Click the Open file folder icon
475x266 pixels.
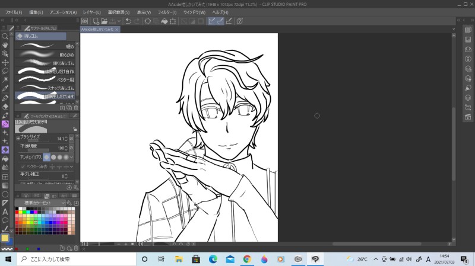tap(104, 21)
